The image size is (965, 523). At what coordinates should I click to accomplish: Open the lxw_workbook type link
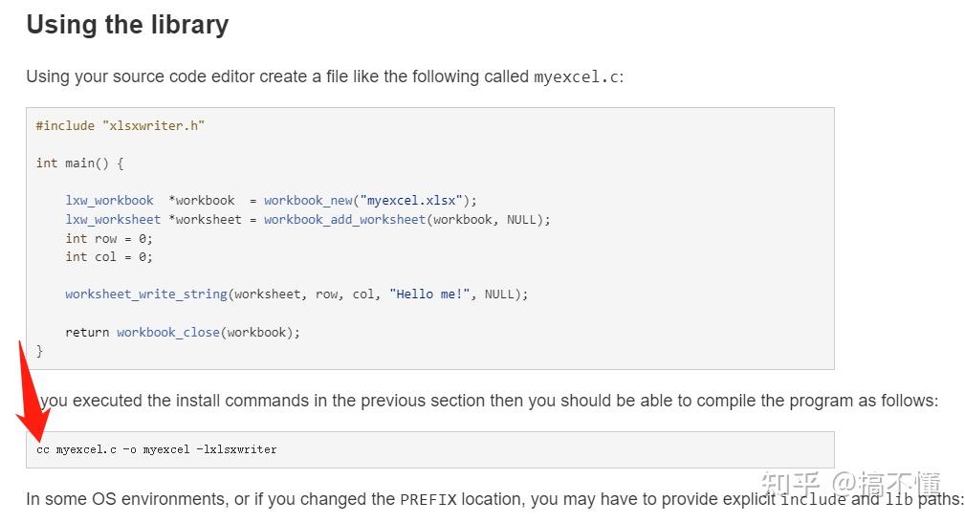[x=110, y=201]
